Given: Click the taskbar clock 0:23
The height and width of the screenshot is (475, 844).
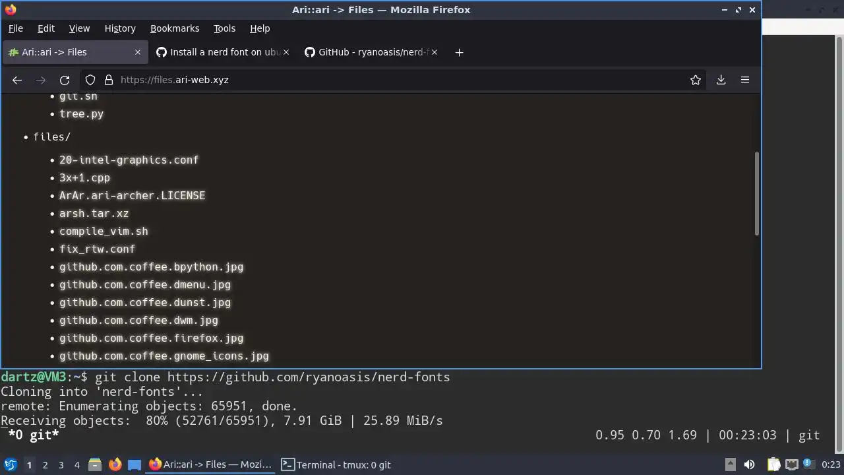Looking at the screenshot, I should coord(831,465).
